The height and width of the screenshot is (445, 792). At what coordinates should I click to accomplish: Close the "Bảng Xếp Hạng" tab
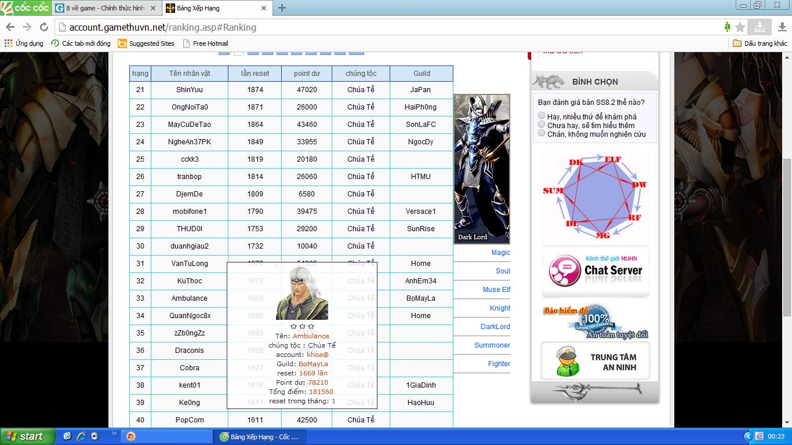263,8
